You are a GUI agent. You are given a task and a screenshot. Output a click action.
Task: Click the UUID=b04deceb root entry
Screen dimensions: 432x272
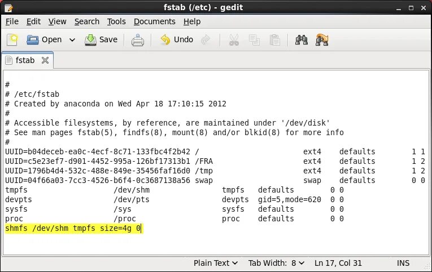point(215,151)
